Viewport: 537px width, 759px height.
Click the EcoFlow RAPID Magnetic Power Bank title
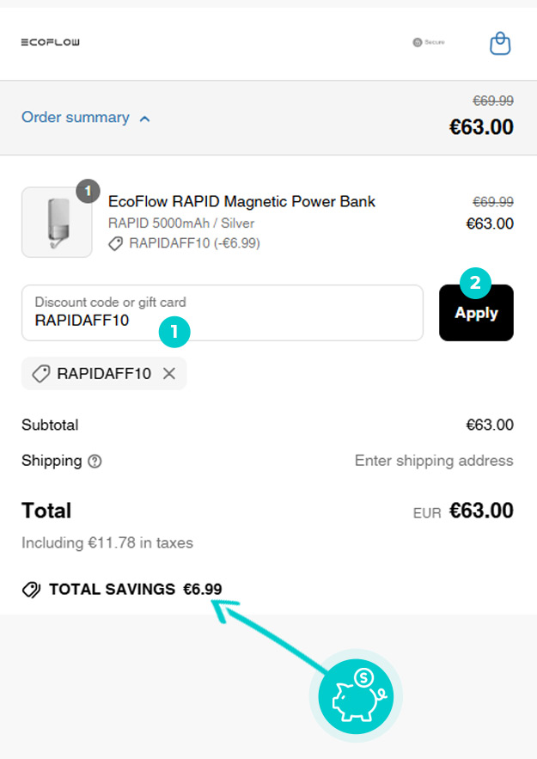(x=243, y=202)
